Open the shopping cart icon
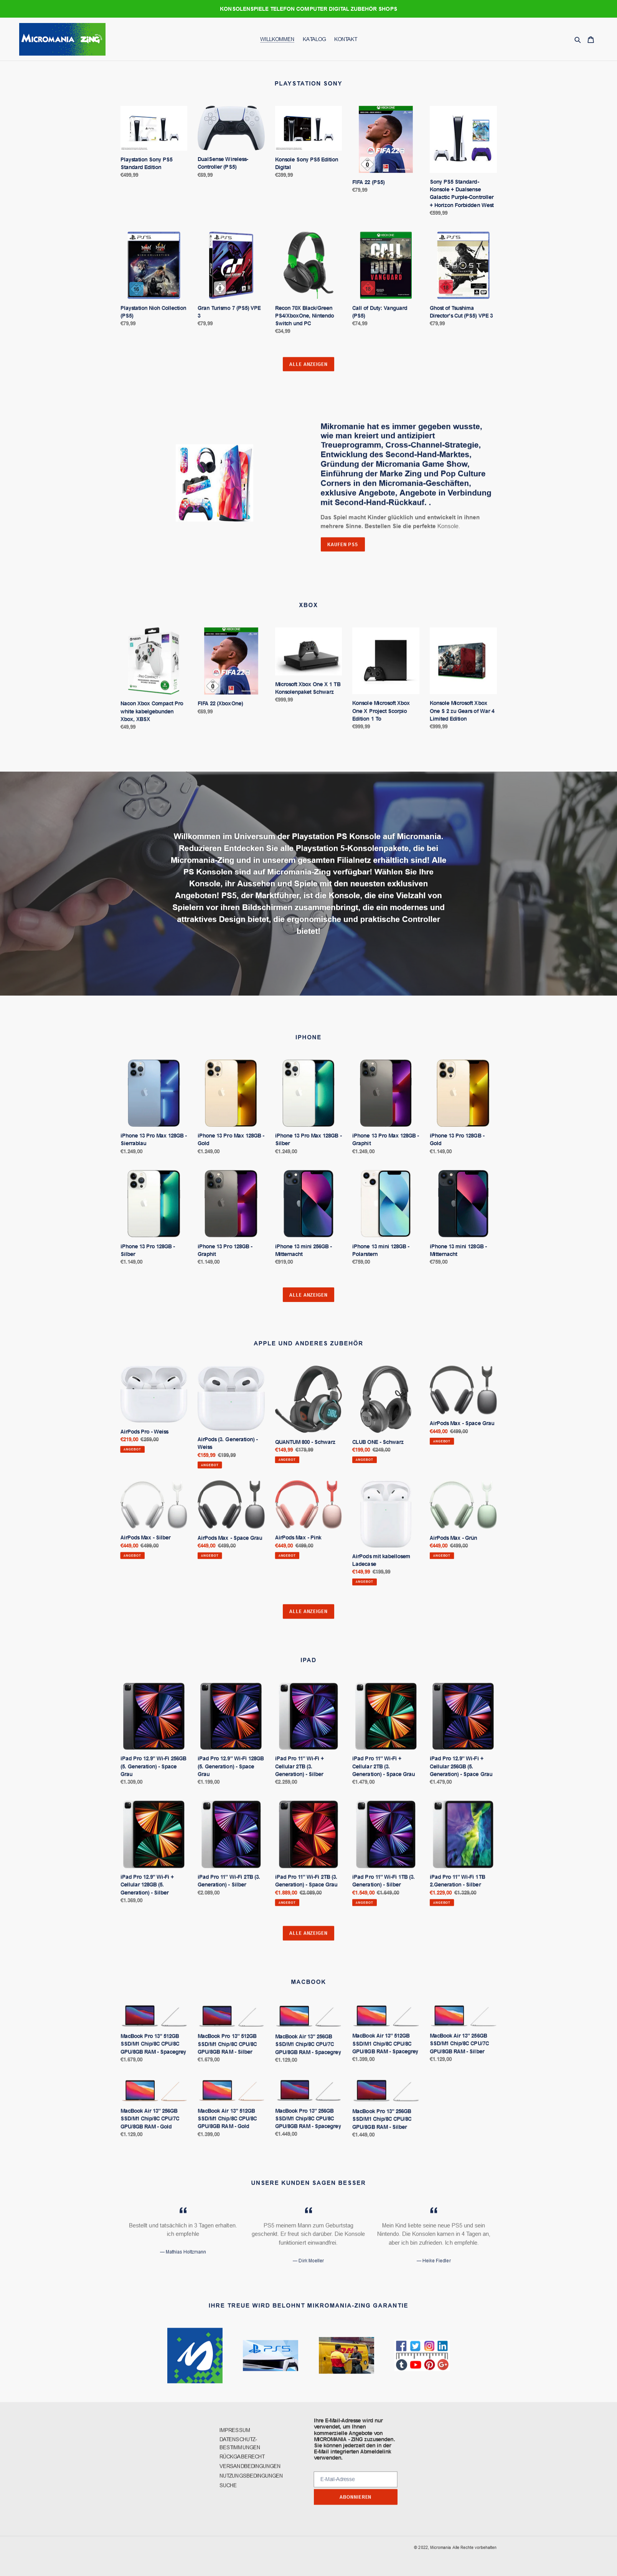 coord(591,40)
